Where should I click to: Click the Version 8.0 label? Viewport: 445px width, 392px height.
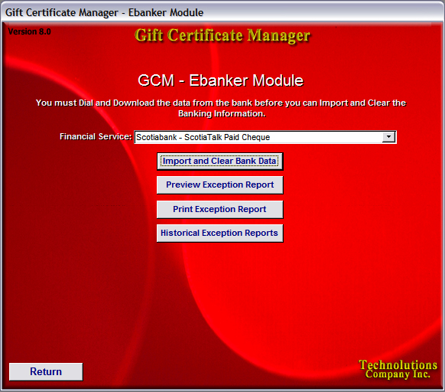pos(29,31)
